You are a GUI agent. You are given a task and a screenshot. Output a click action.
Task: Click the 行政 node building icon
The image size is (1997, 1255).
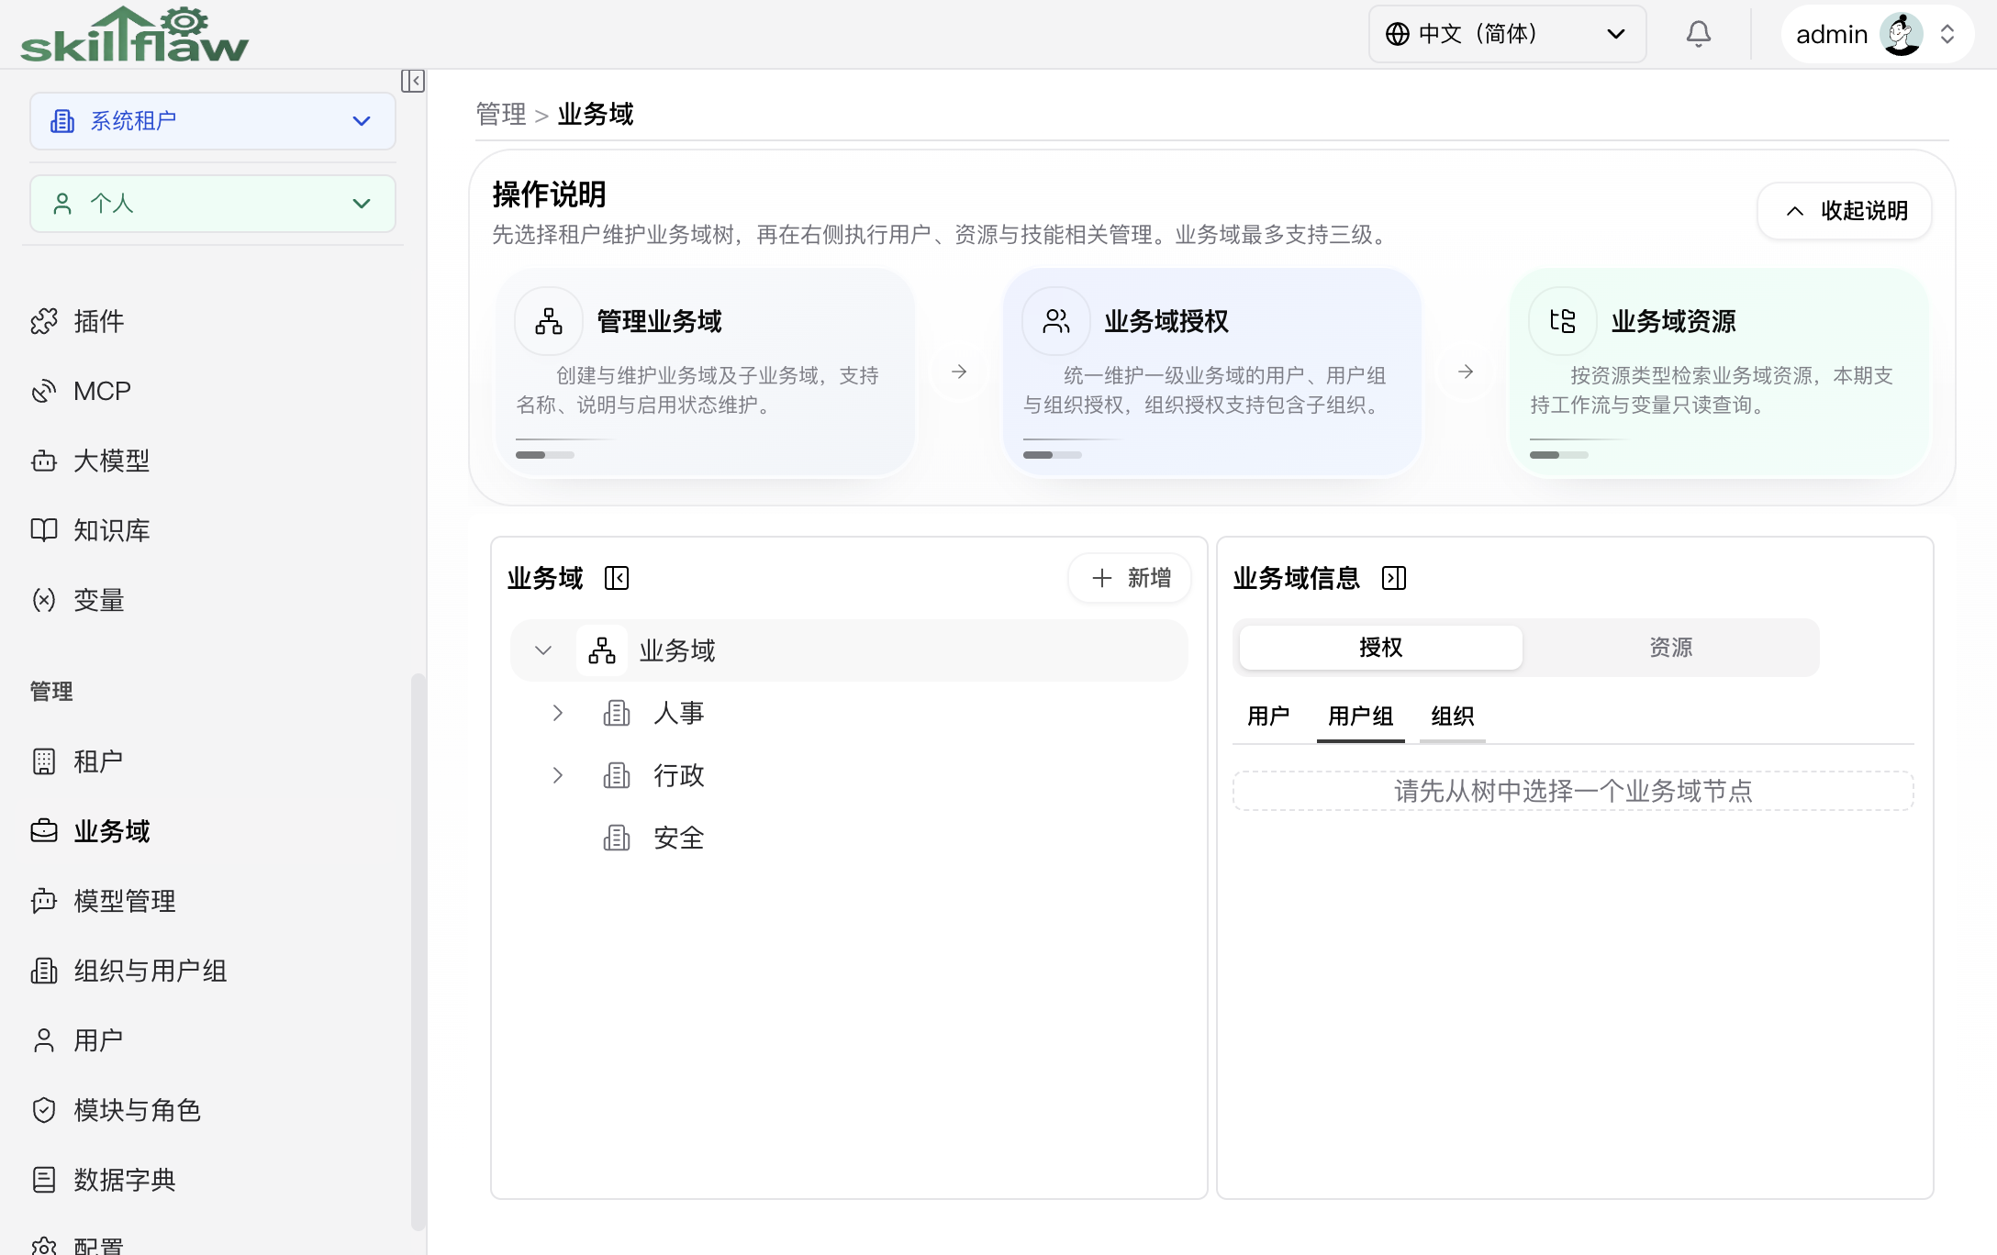point(617,775)
